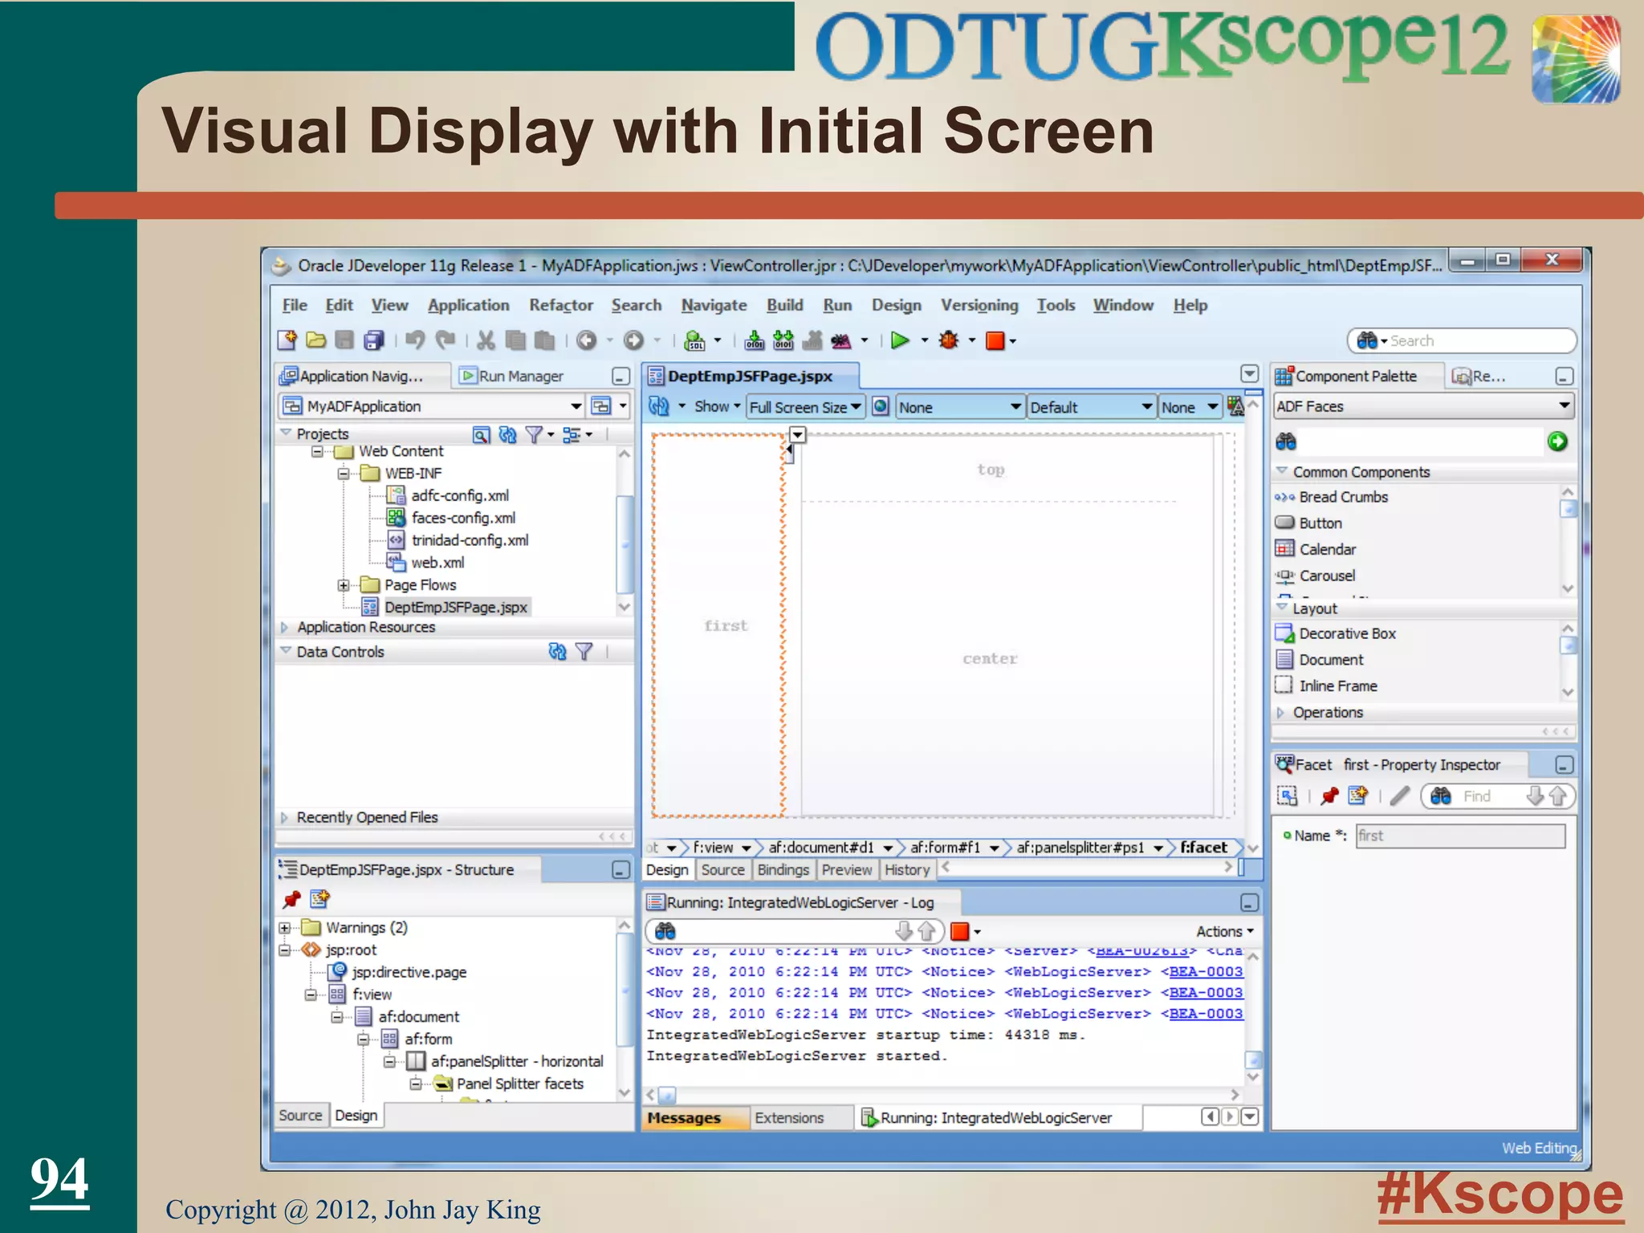Click the Undo toolbar icon
Viewport: 1644px width, 1233px height.
coord(415,340)
